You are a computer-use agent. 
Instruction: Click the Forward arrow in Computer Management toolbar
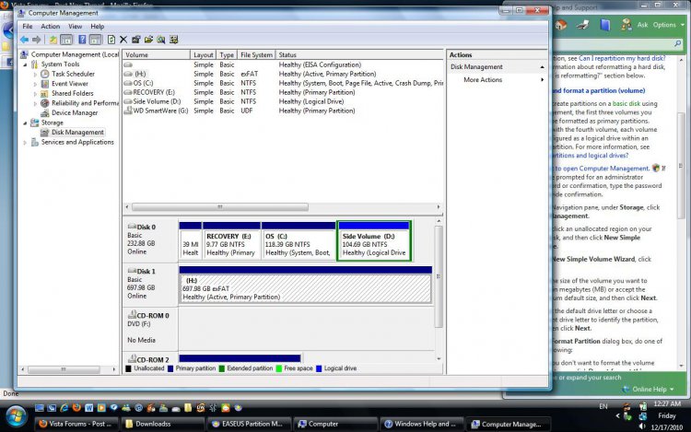coord(37,40)
